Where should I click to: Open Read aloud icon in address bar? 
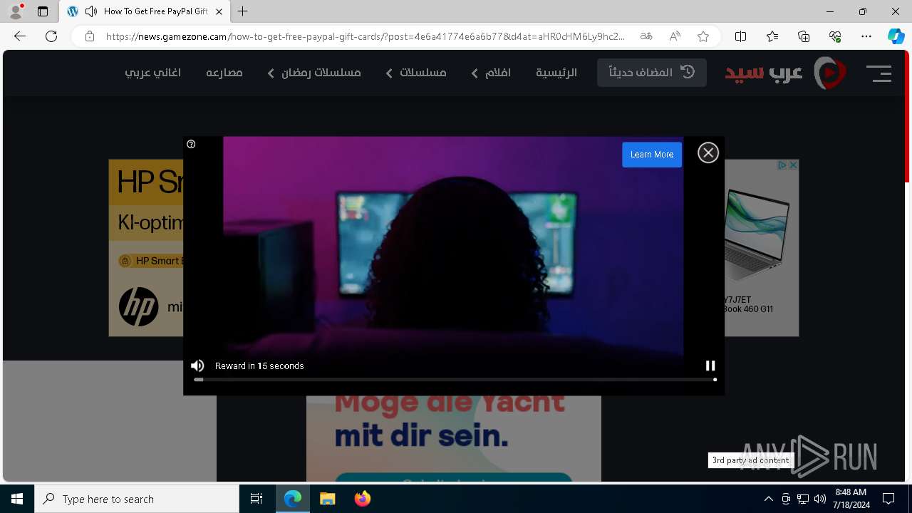point(675,36)
